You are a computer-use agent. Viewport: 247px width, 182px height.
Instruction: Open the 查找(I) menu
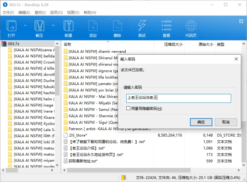click(40, 12)
